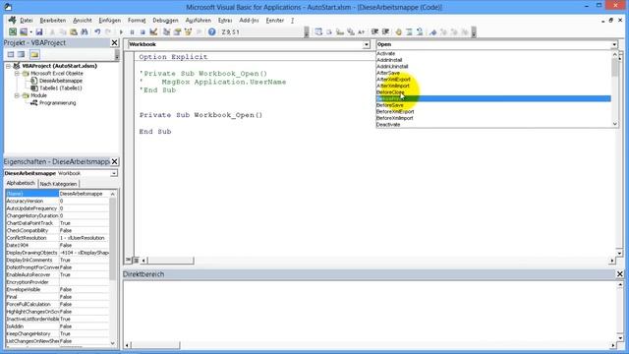Viewport: 629px width, 354px height.
Task: Select Activate in the event list
Action: (385, 53)
